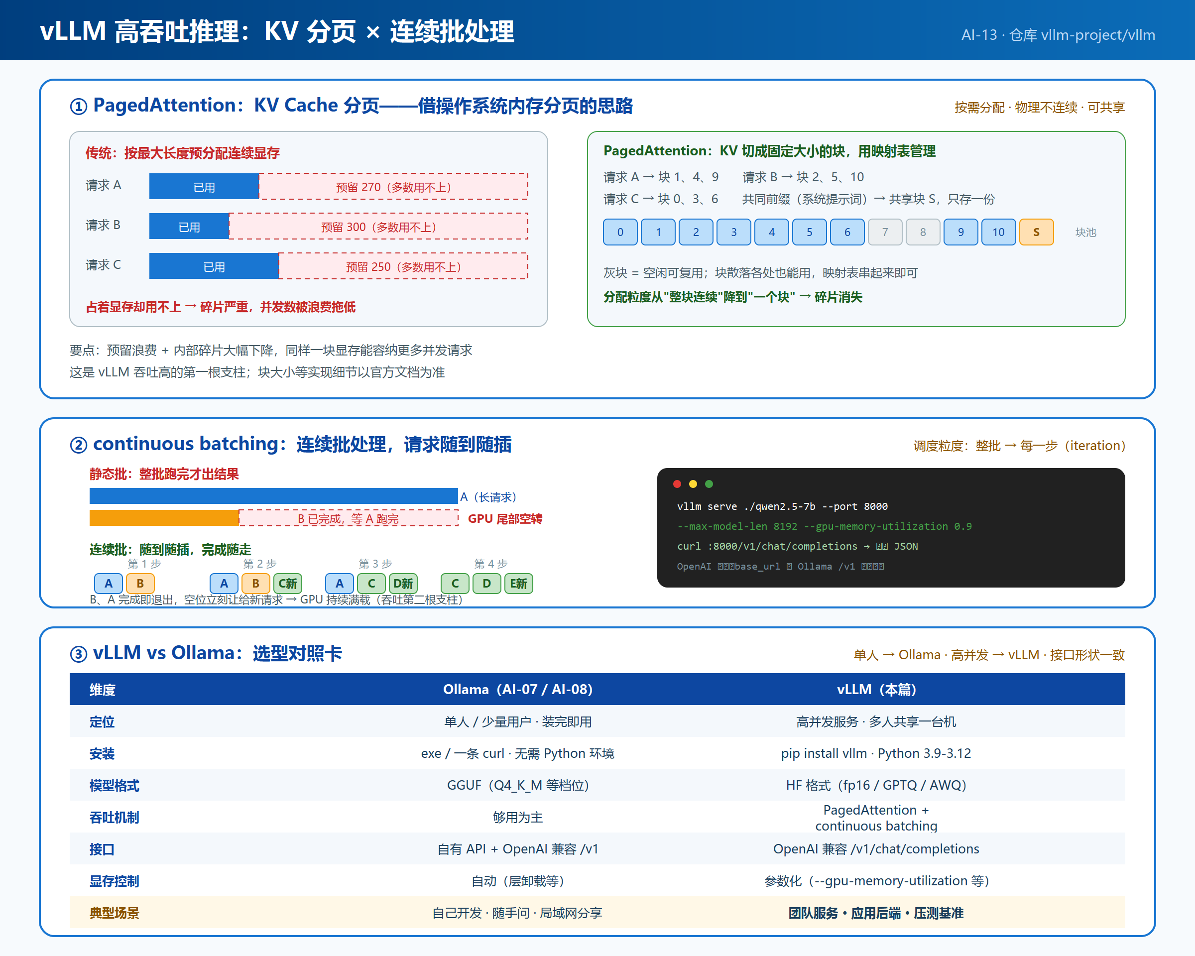Click the 'GPU 尾部空转' red label
1195x956 pixels.
[x=505, y=519]
